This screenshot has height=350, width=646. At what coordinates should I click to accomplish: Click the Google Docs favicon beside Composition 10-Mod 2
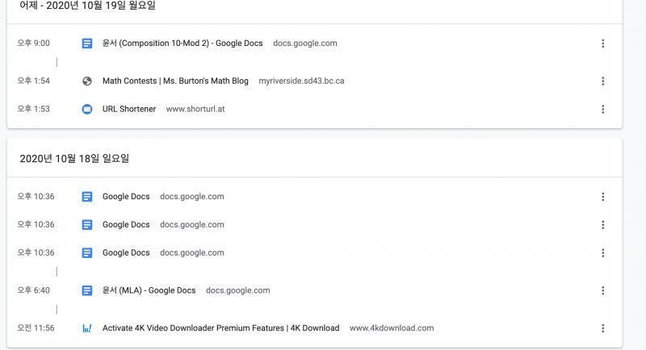pos(87,44)
